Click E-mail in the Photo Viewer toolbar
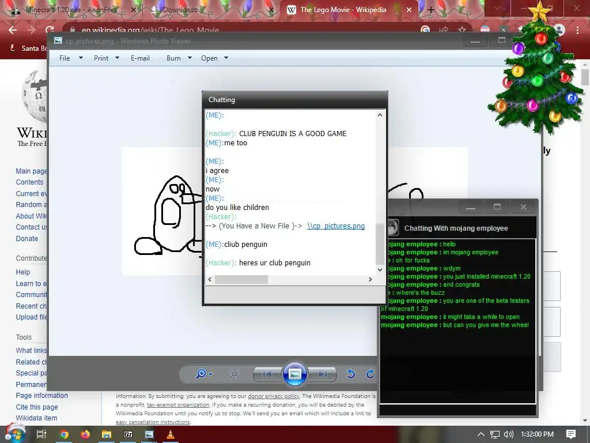 click(x=141, y=58)
